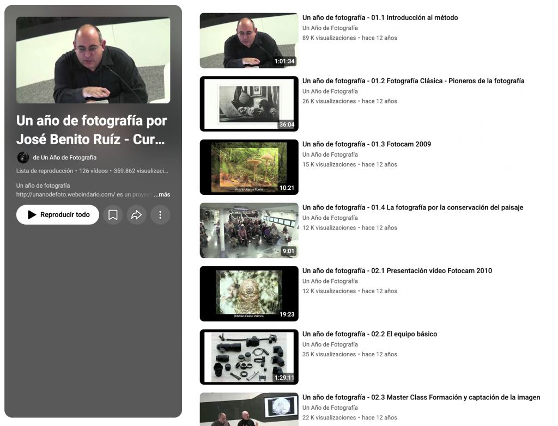Click the 35 K visualizaciones text
558x426 pixels.
click(329, 354)
